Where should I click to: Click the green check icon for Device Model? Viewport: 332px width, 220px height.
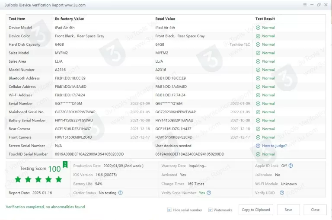258,28
